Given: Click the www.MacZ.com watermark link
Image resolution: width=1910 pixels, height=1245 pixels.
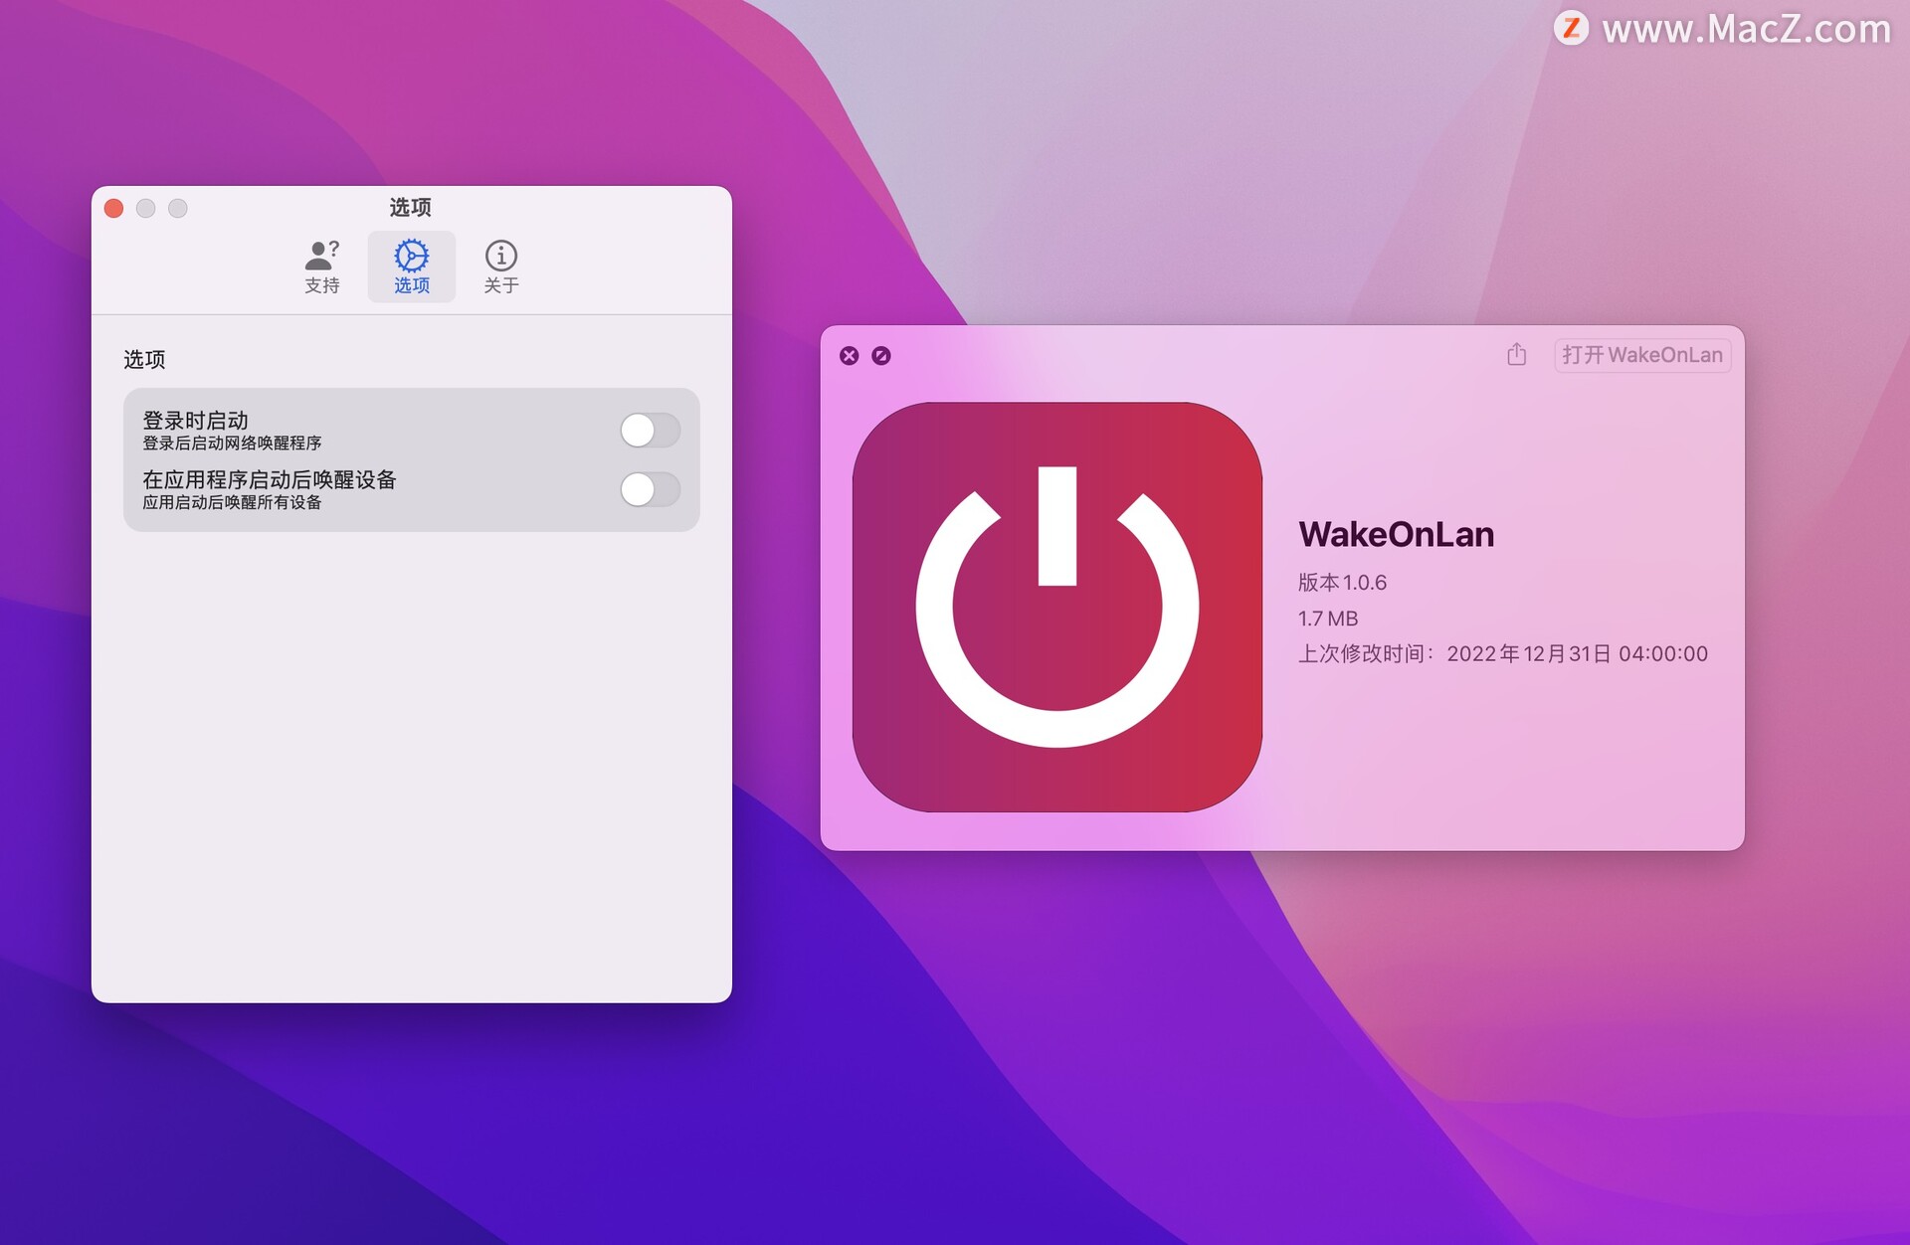Looking at the screenshot, I should pyautogui.click(x=1746, y=29).
